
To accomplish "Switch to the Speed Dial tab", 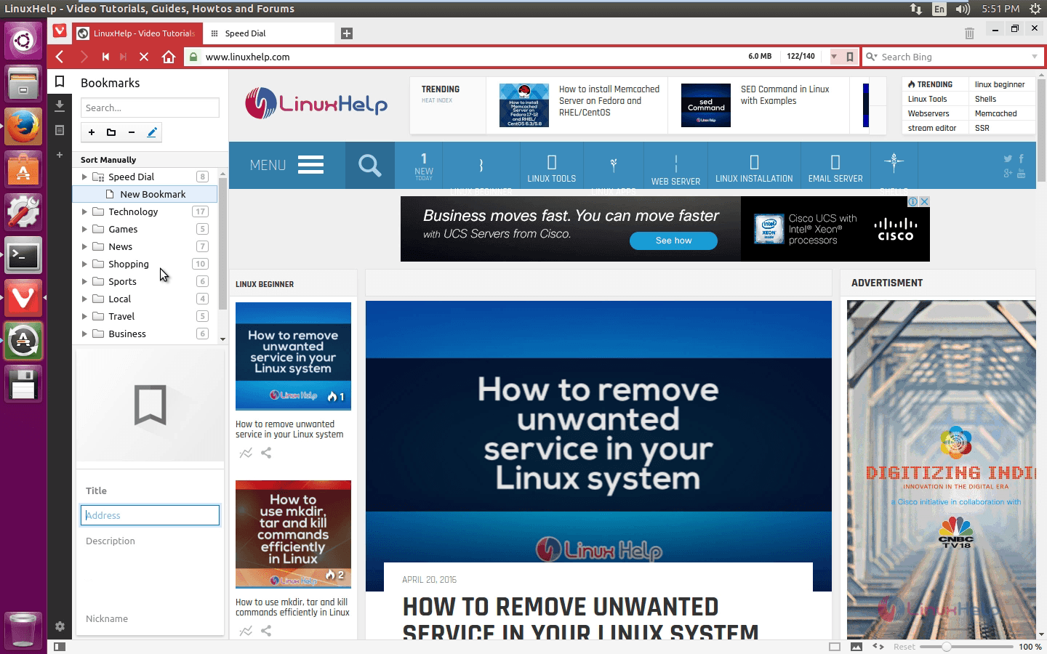I will pyautogui.click(x=269, y=33).
